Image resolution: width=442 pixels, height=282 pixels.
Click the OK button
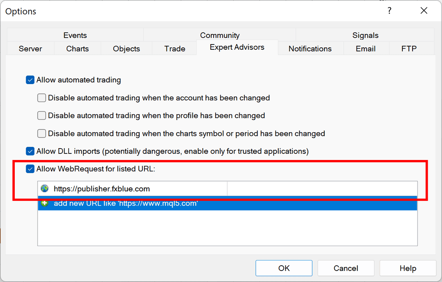[x=284, y=268]
